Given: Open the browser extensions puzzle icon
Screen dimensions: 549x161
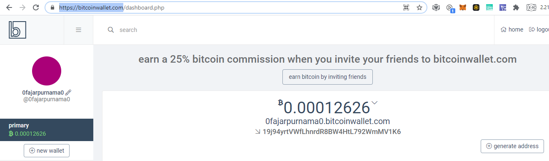Looking at the screenshot, I should click(x=516, y=7).
